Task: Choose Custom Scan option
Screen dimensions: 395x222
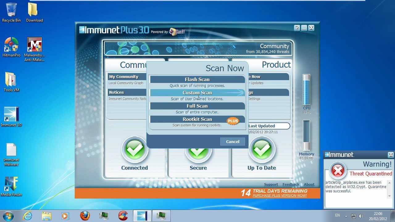Action: [x=197, y=93]
